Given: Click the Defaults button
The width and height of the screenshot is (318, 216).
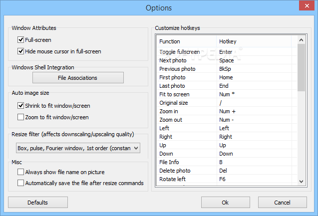Looking at the screenshot, I should coord(38,202).
